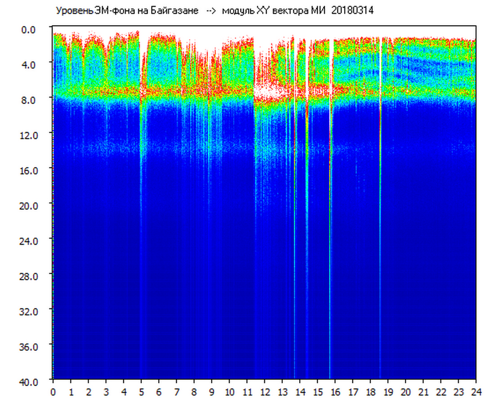The image size is (493, 405).
Task: Click the vertical streak between hours 18 and 19
Action: [381, 225]
